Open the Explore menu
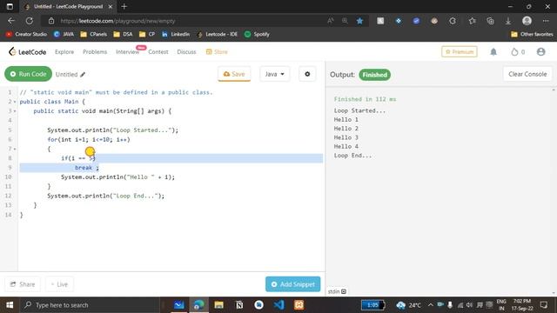The image size is (557, 313). tap(64, 52)
